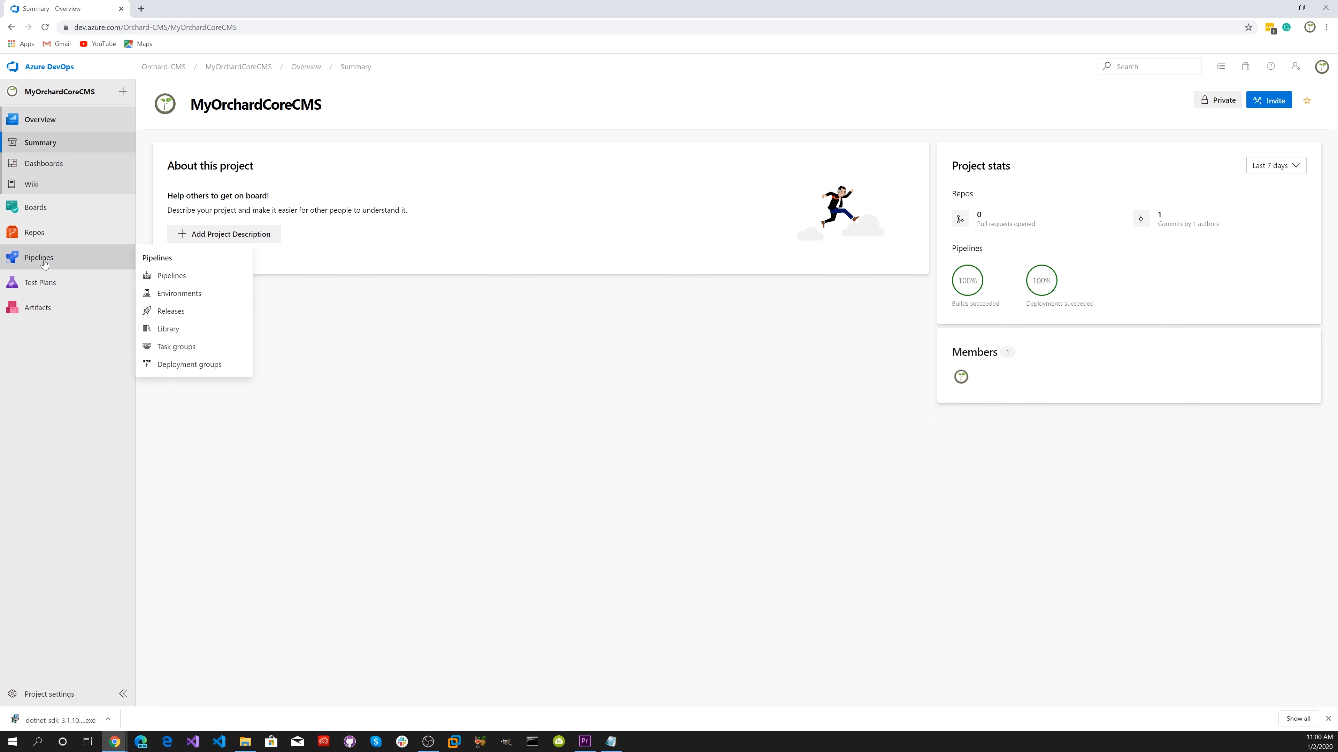Select Pipelines in the flyout menu

(x=194, y=276)
